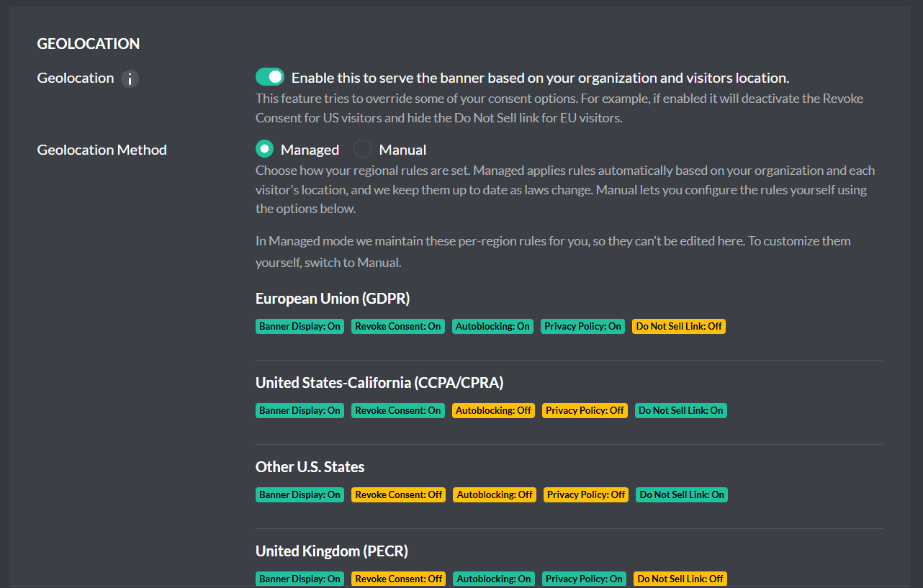Click the United Kingdom (PECR) heading
The image size is (923, 588).
(x=332, y=551)
